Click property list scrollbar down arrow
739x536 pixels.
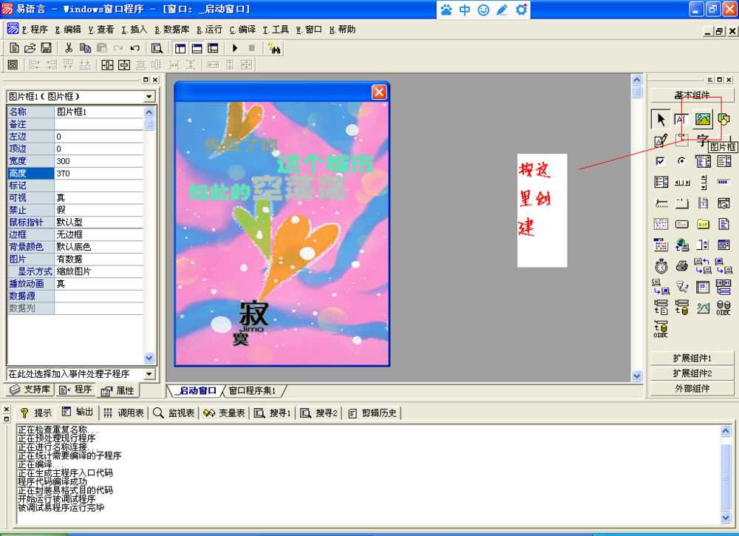[x=149, y=358]
